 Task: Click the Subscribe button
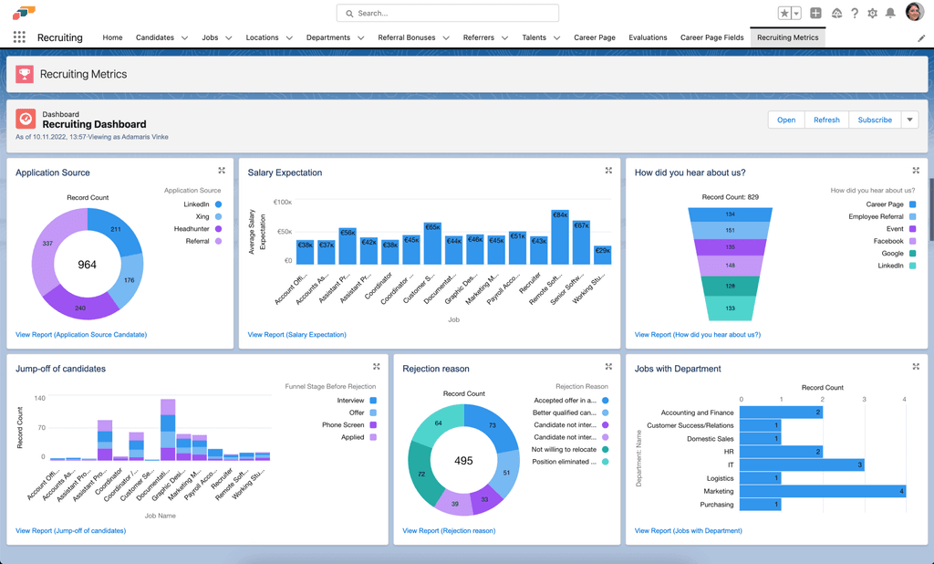(x=875, y=120)
